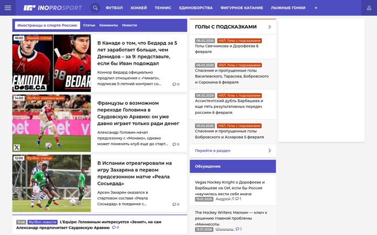Click the INOPROSPORT logo
The height and width of the screenshot is (235, 377).
click(53, 8)
